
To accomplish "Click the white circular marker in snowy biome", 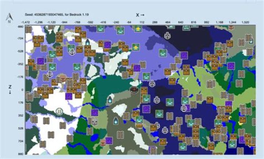I will 59,111.
